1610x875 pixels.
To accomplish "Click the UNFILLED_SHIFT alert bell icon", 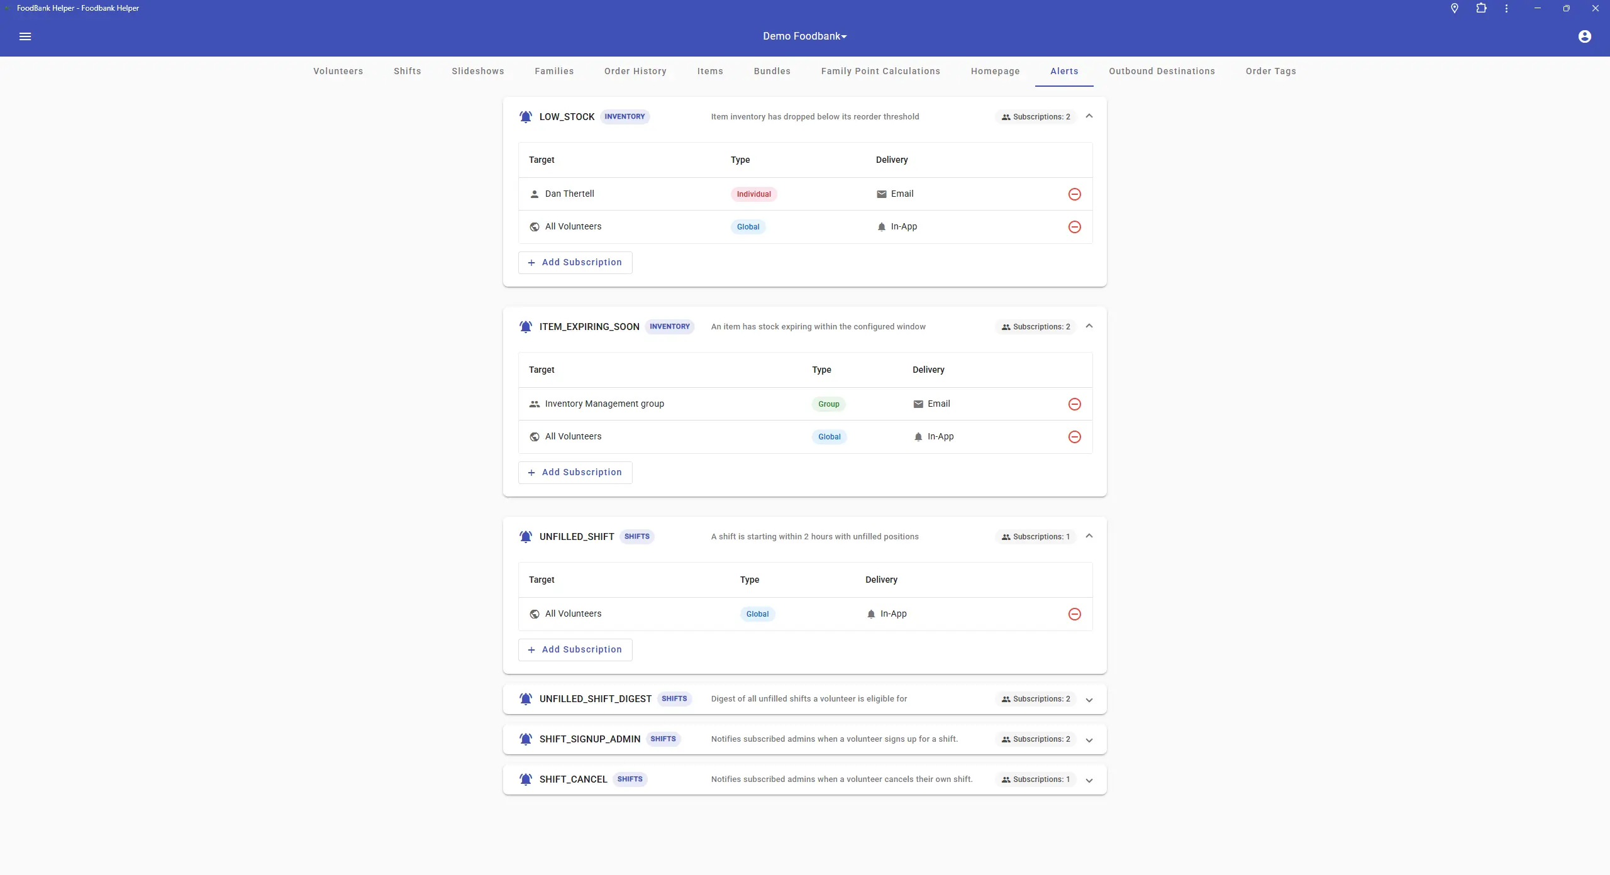I will click(x=526, y=537).
